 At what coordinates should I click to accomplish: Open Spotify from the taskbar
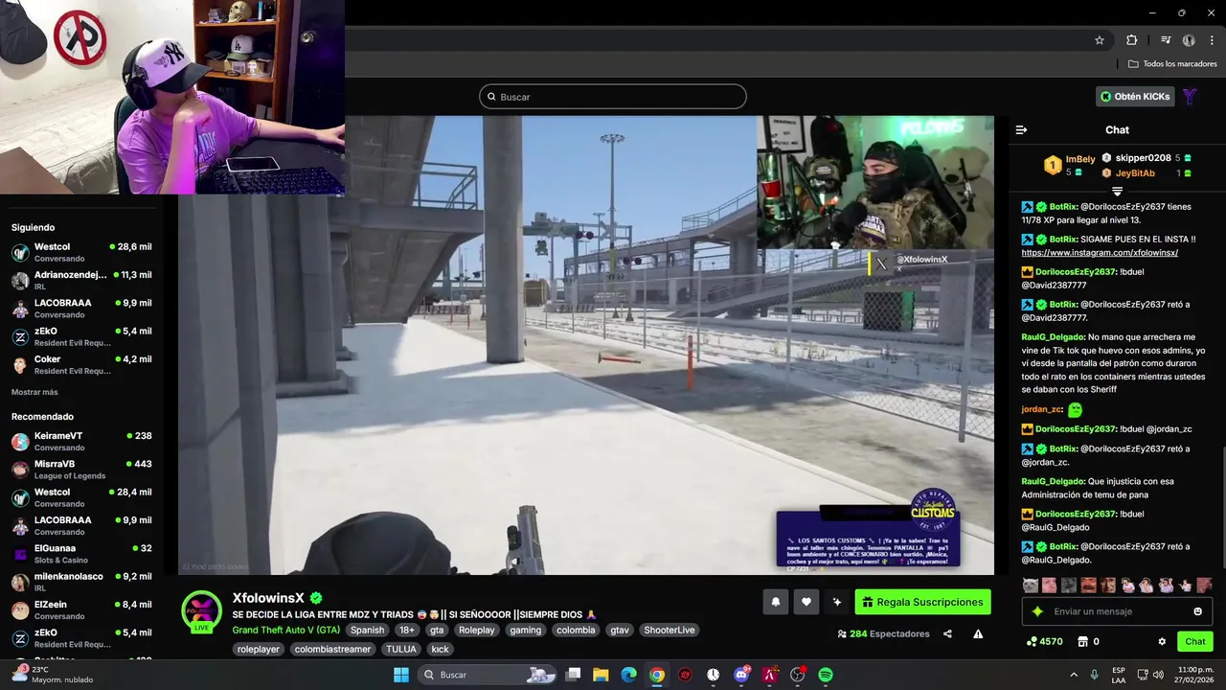826,675
